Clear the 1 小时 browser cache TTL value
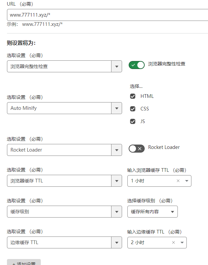The height and width of the screenshot is (265, 208). 178,181
